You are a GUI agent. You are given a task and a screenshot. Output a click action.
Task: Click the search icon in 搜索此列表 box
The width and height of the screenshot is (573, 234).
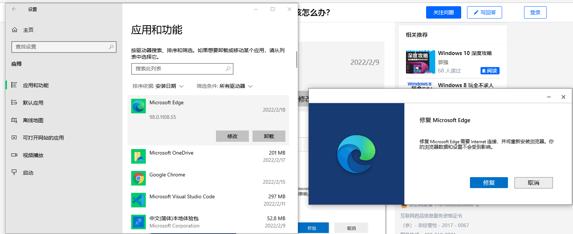pyautogui.click(x=228, y=69)
